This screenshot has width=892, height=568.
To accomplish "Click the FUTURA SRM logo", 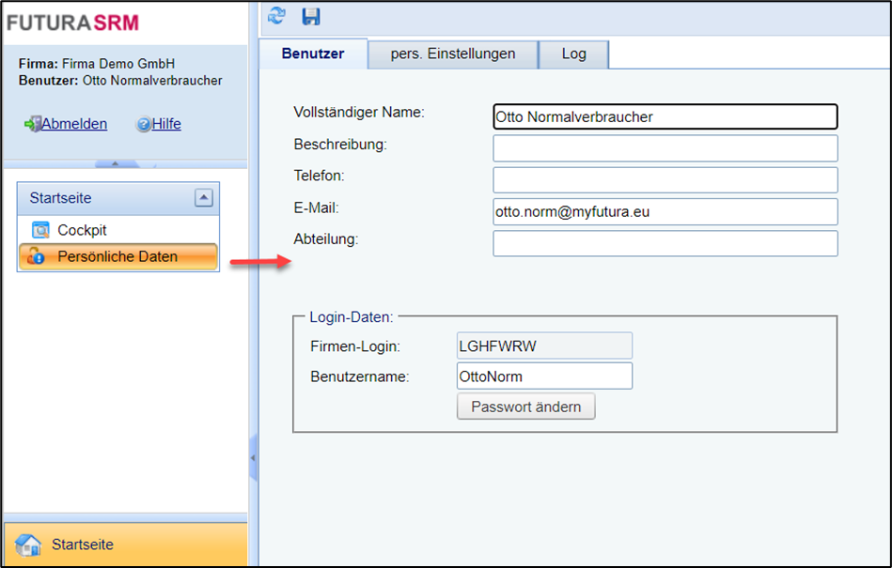I will coord(72,23).
